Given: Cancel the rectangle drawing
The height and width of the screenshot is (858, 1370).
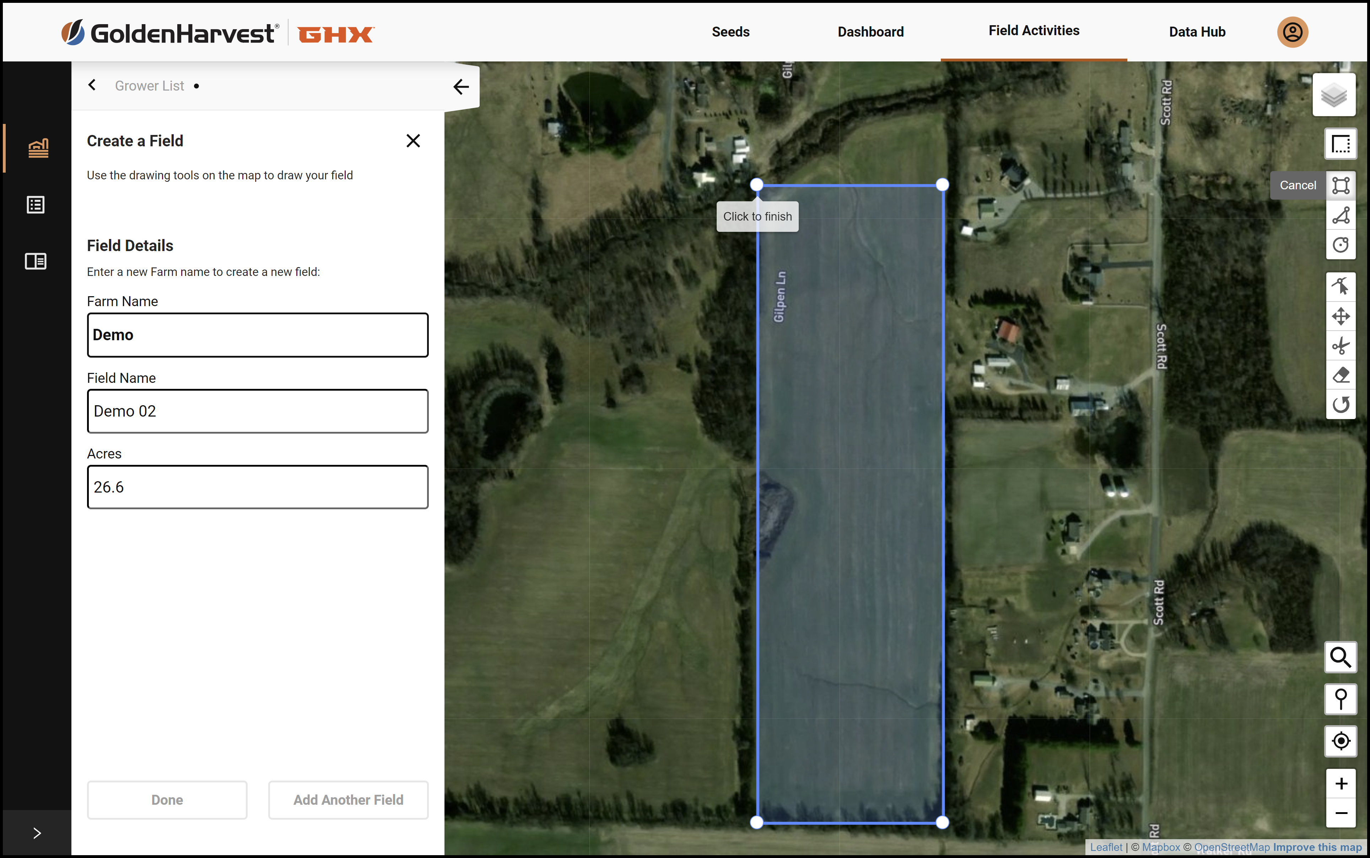Looking at the screenshot, I should click(x=1297, y=185).
